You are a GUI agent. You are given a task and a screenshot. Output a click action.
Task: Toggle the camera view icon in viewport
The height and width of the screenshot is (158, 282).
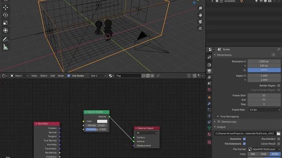click(200, 22)
